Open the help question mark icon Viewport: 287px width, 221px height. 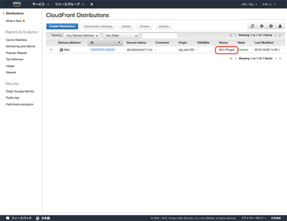coord(271,26)
